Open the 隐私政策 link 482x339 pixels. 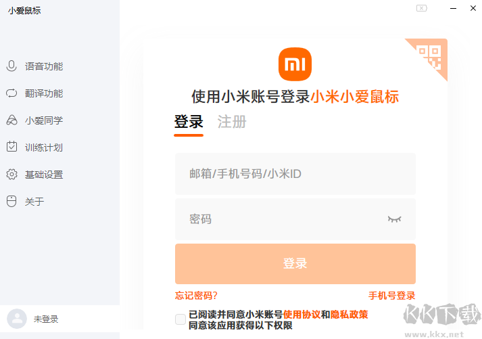click(x=349, y=315)
